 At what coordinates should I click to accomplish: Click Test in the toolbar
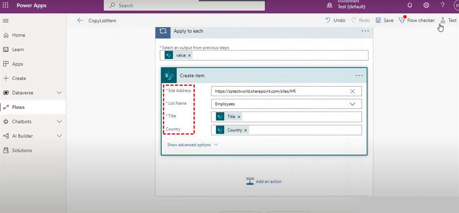click(449, 21)
